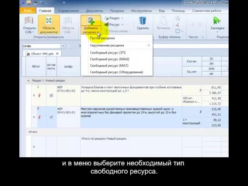Switch to the Справочники ribbon tab
Viewport: 248px width, 186px height.
coord(69,11)
